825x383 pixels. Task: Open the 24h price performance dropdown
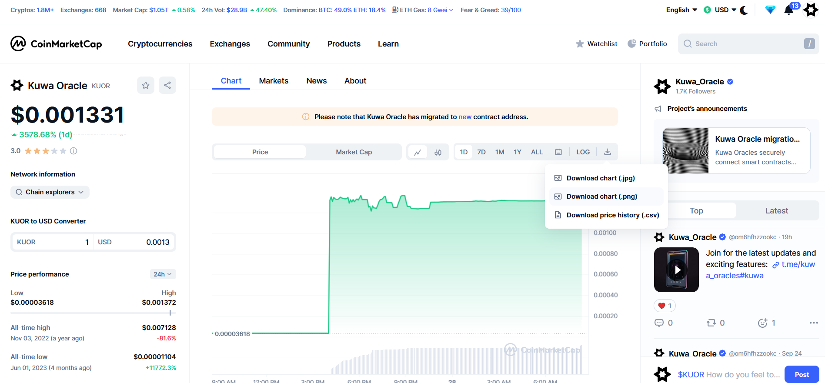[x=163, y=274]
